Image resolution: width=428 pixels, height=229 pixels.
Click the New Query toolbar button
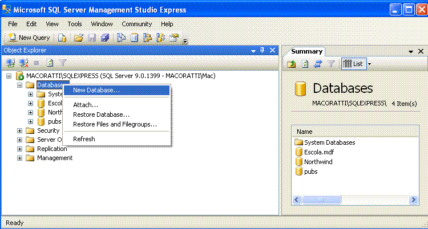pyautogui.click(x=29, y=38)
